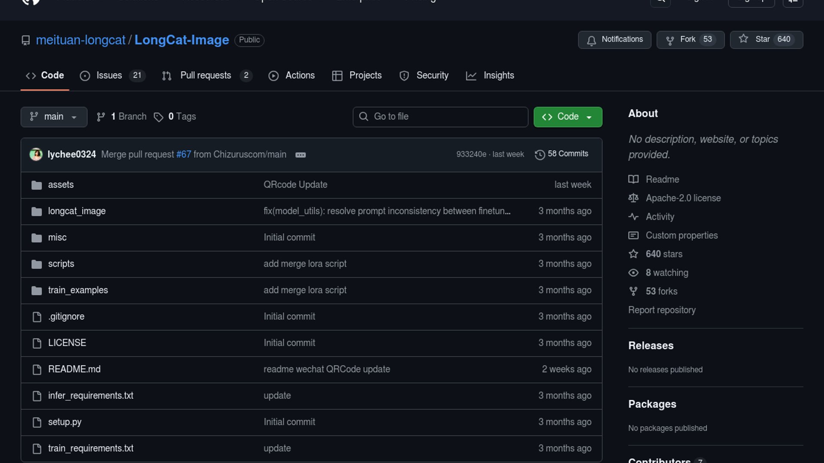Click the README.md file icon

[37, 370]
